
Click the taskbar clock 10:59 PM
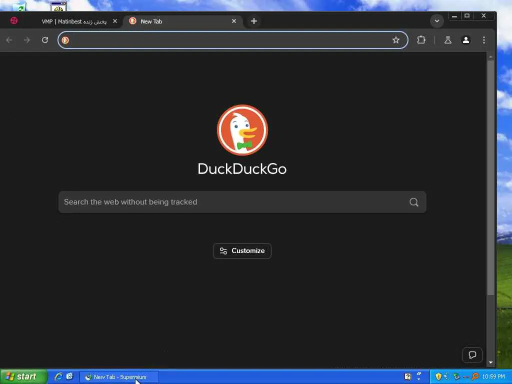pos(493,377)
